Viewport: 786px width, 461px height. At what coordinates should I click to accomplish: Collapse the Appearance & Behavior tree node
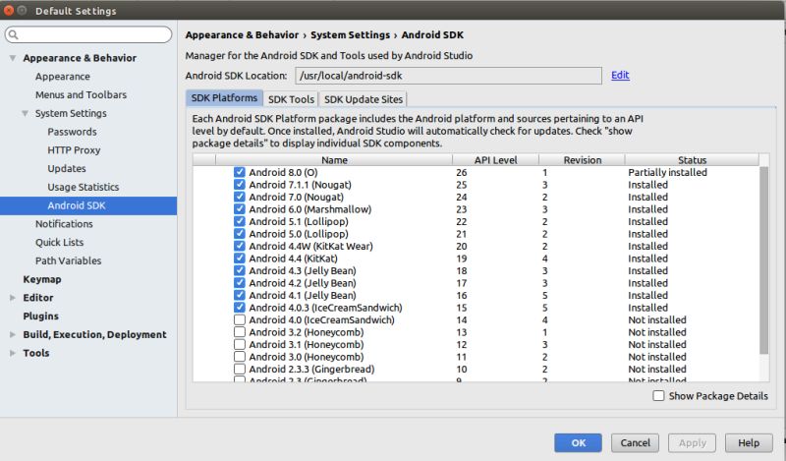(13, 58)
